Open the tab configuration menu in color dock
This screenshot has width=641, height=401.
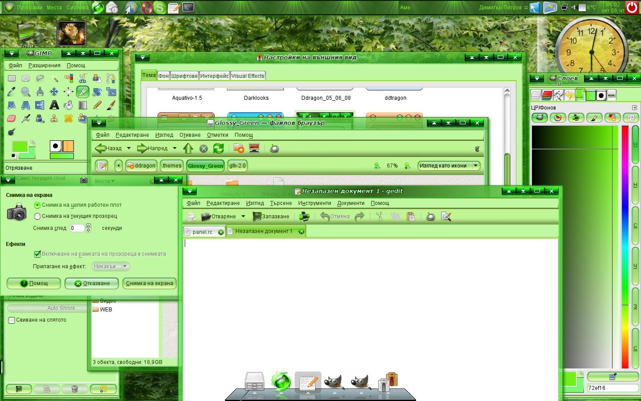tap(634, 107)
